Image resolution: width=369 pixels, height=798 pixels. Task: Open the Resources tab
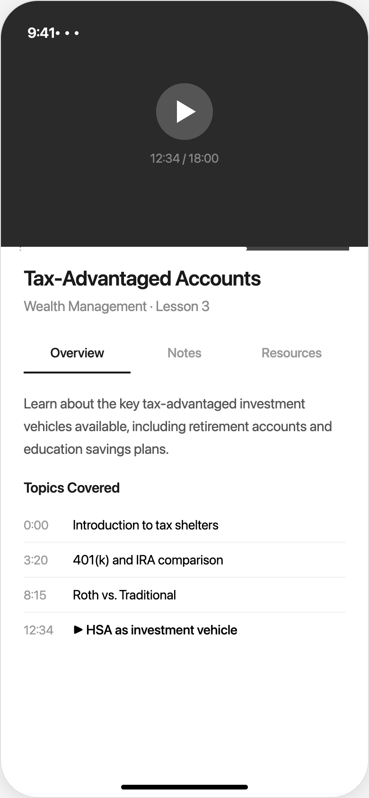click(x=291, y=353)
